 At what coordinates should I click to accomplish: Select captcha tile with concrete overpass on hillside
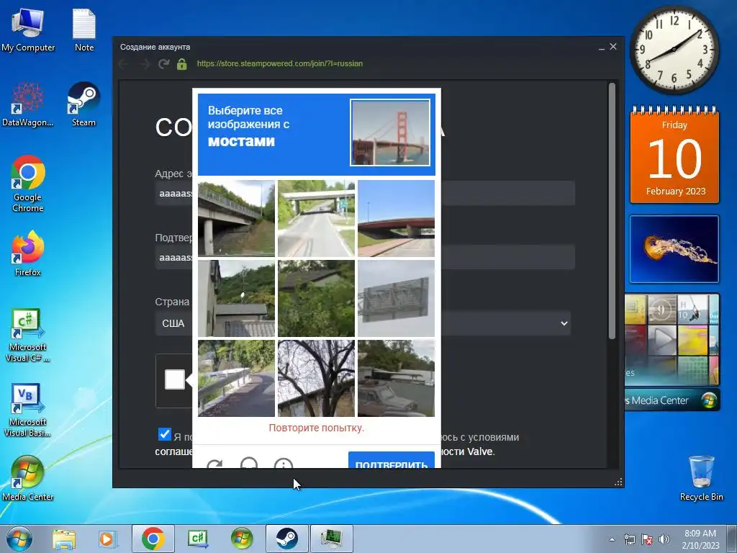point(236,219)
